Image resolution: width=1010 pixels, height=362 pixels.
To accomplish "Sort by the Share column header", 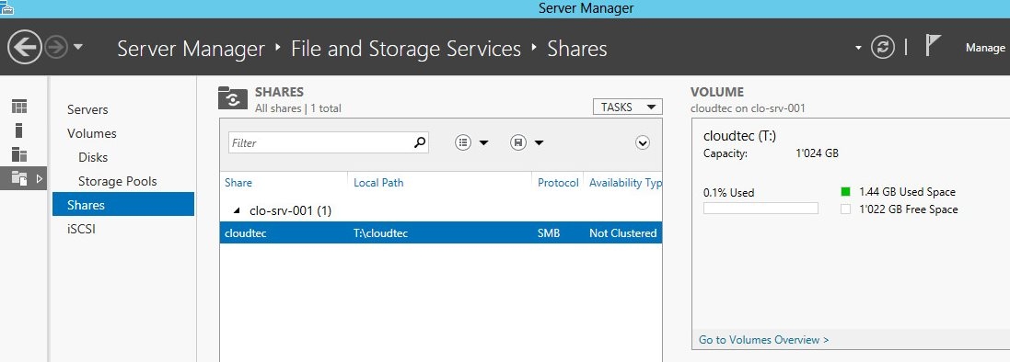I will pyautogui.click(x=238, y=183).
